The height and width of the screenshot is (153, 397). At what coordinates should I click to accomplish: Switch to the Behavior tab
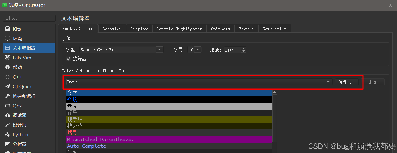(x=112, y=29)
